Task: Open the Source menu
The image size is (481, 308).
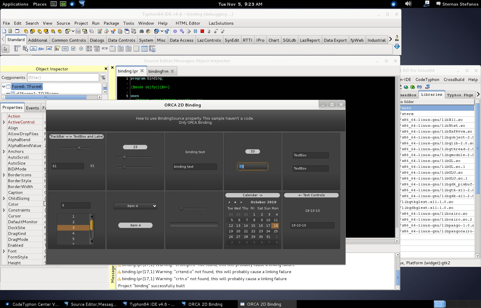Action: coord(63,23)
